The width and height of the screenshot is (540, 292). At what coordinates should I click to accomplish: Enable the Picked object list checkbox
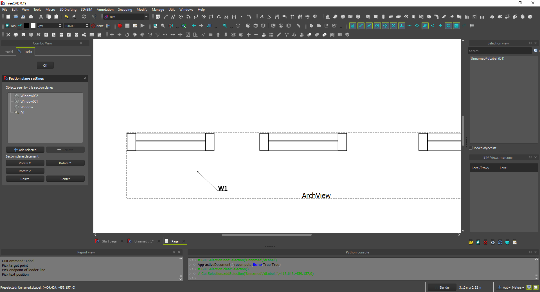tap(471, 148)
